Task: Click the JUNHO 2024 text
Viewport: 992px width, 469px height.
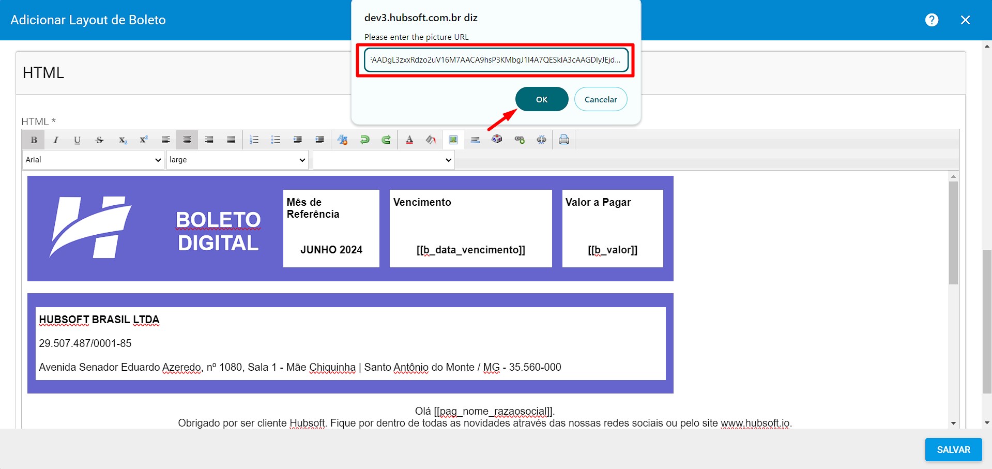Action: 331,250
